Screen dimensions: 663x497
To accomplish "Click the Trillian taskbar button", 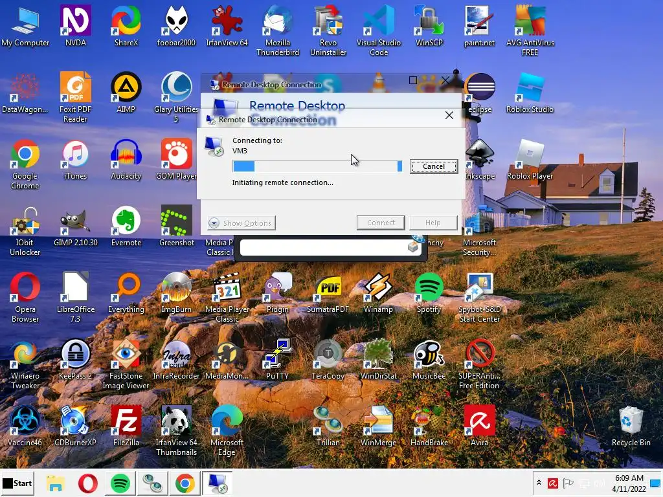I will click(x=152, y=483).
